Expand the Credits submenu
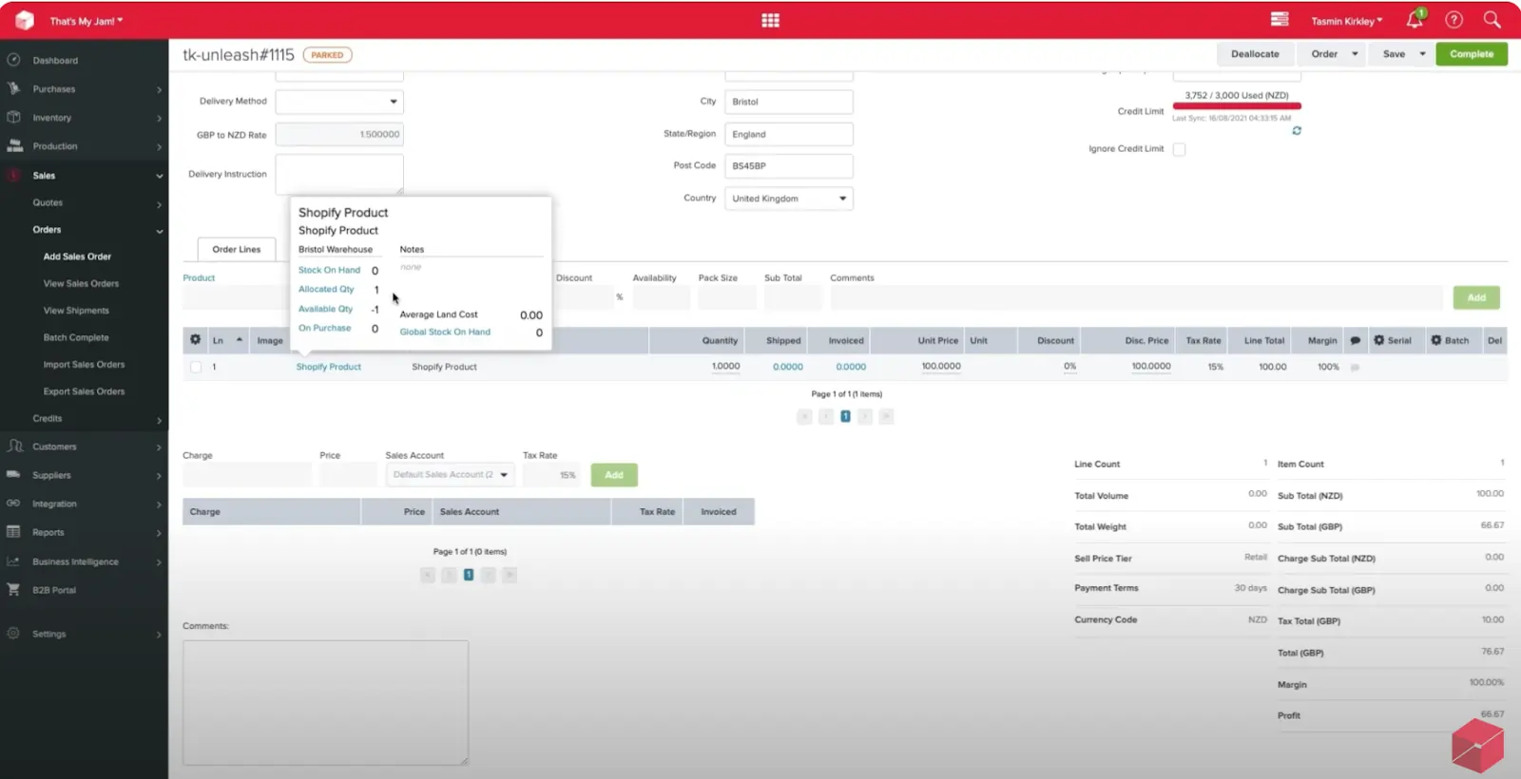This screenshot has height=779, width=1521. [x=160, y=420]
